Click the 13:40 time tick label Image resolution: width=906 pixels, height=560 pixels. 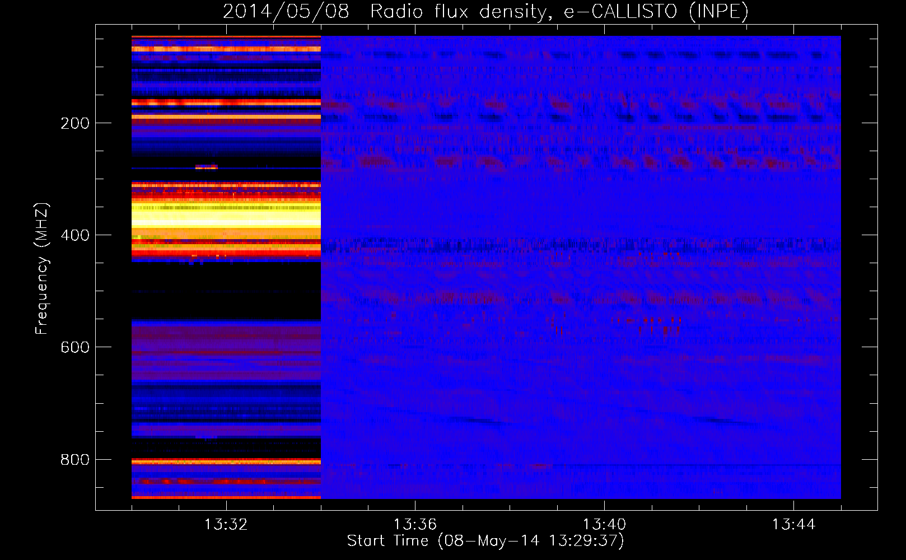(x=604, y=525)
